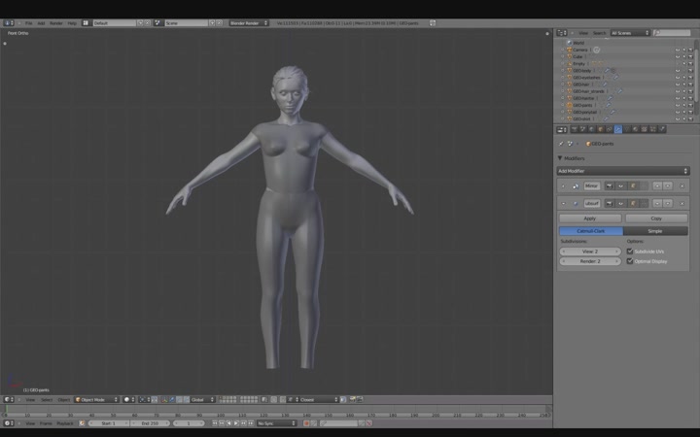Collapse the Subsurf modifier panel

click(563, 203)
